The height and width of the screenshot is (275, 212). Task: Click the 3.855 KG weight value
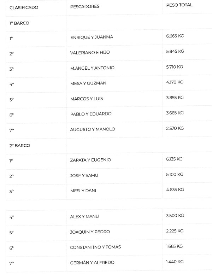[175, 98]
